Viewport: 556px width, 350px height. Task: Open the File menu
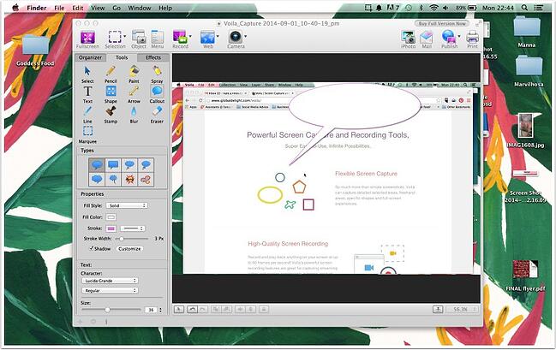pos(59,8)
